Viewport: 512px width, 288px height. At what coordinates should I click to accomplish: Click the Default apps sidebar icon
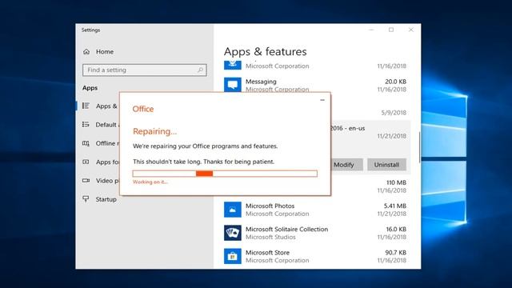coord(86,125)
